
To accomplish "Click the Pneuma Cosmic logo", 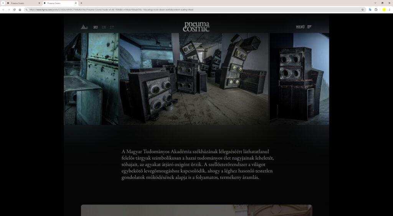I will click(x=196, y=27).
